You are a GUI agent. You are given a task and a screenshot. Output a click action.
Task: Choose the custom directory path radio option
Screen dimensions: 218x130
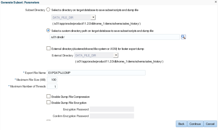[x=48, y=31]
